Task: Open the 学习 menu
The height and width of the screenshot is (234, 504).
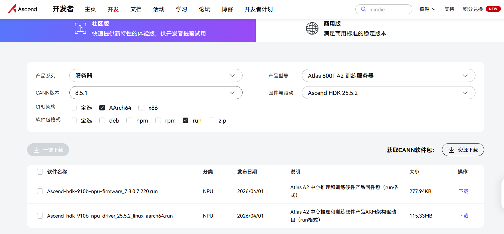Action: (x=182, y=9)
